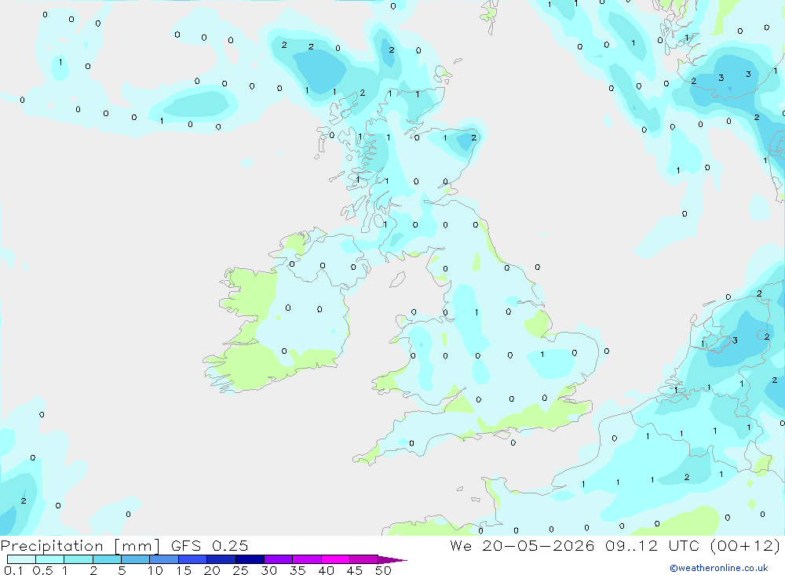Click the legend swatch between 0.1 and 0.5

(x=21, y=559)
